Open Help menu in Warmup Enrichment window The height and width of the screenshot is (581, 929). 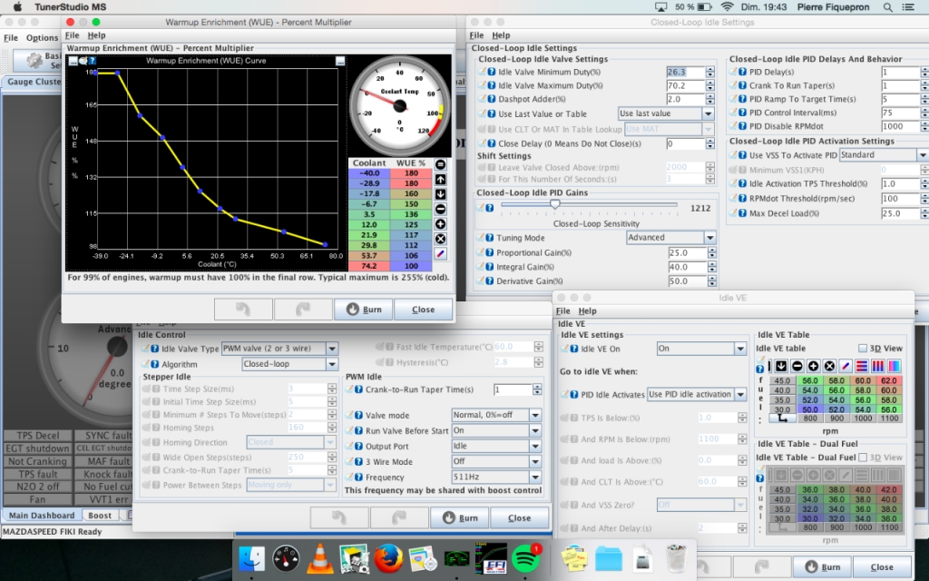[96, 35]
